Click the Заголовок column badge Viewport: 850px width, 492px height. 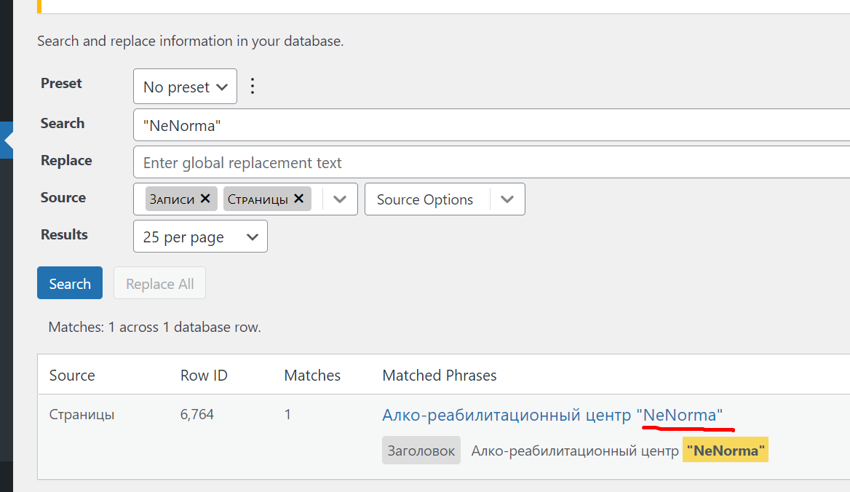click(x=421, y=451)
